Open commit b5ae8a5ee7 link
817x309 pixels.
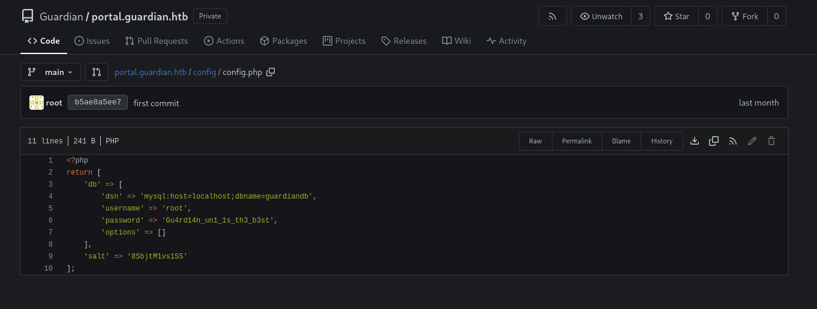coord(98,103)
